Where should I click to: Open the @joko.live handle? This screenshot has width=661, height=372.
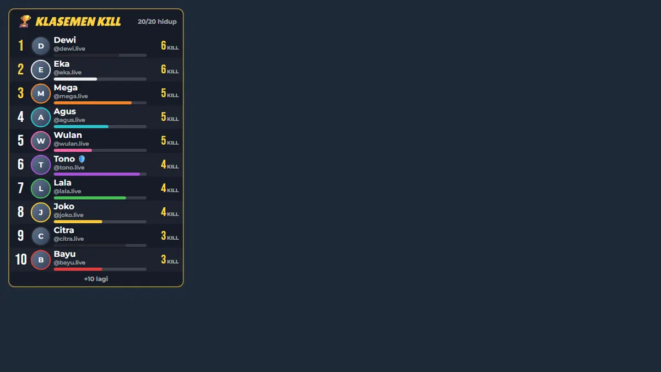tap(69, 214)
